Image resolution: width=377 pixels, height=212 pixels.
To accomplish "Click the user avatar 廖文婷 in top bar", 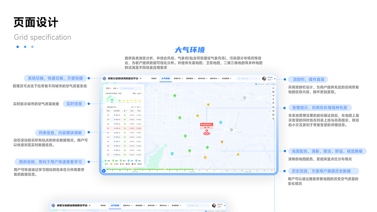I will [x=264, y=78].
